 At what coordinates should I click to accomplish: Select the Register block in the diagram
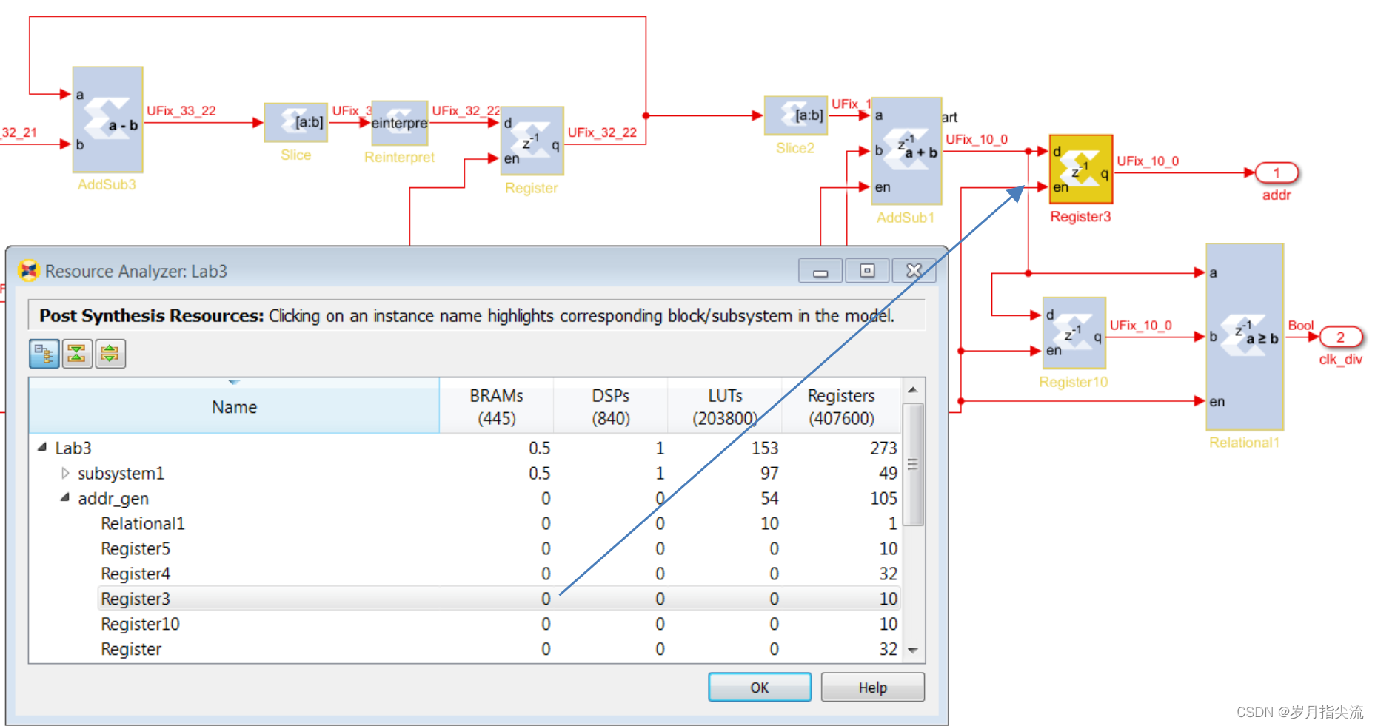[x=532, y=141]
